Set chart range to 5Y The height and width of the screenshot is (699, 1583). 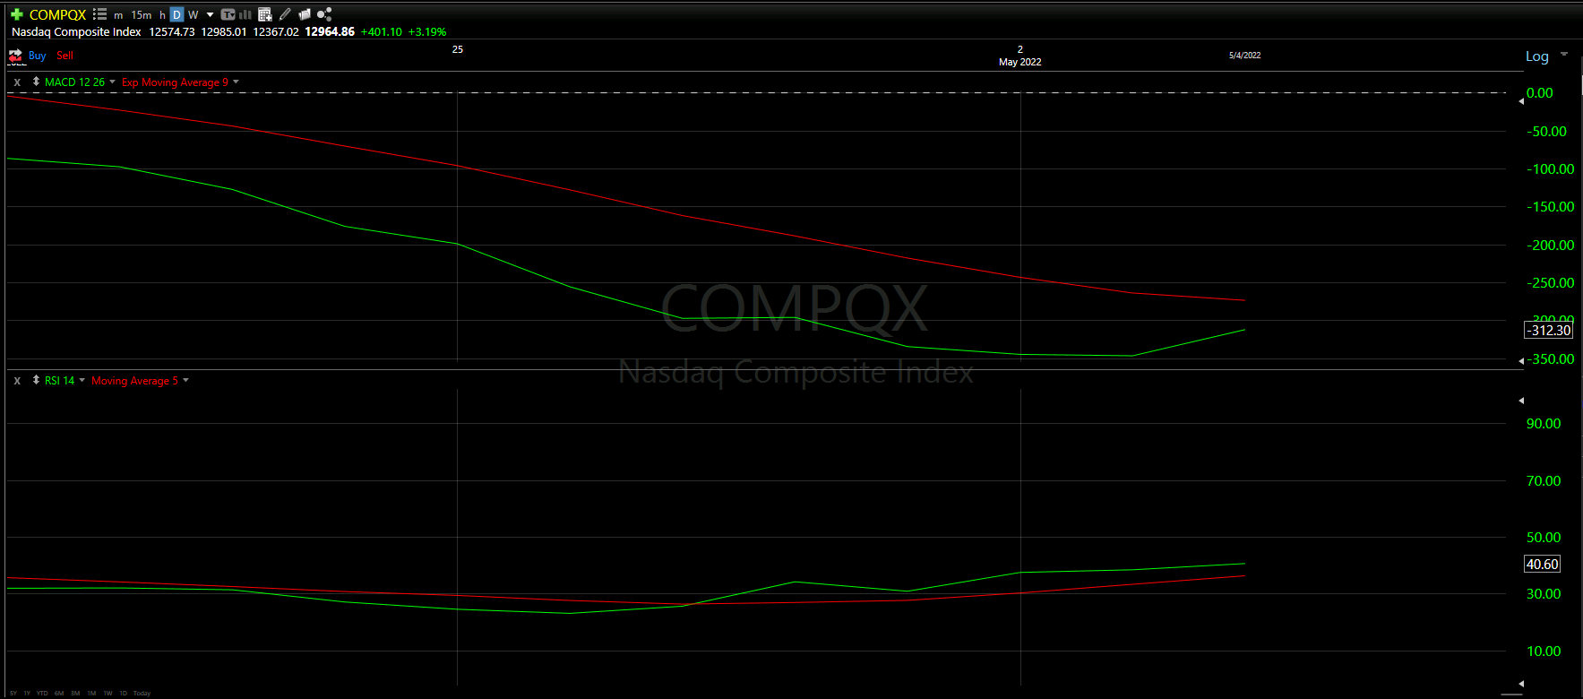tap(13, 693)
